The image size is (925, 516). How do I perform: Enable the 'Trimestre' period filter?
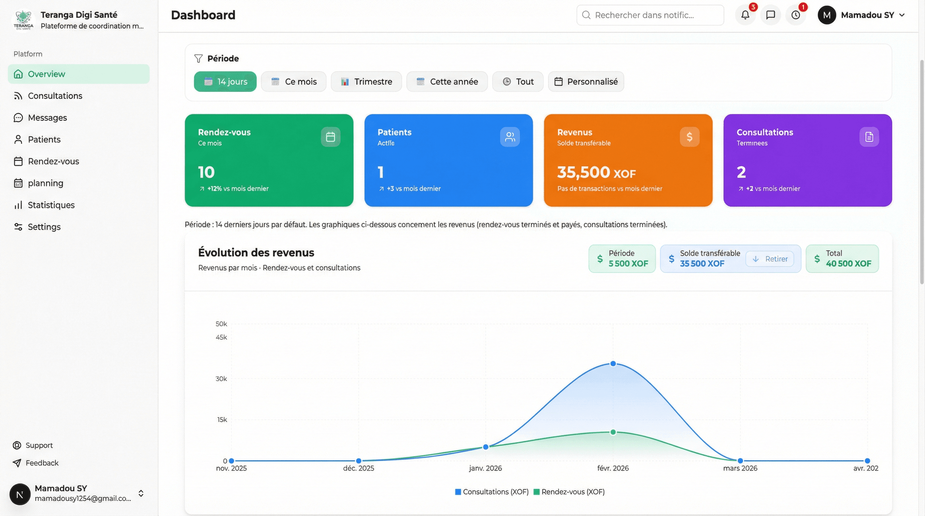366,81
